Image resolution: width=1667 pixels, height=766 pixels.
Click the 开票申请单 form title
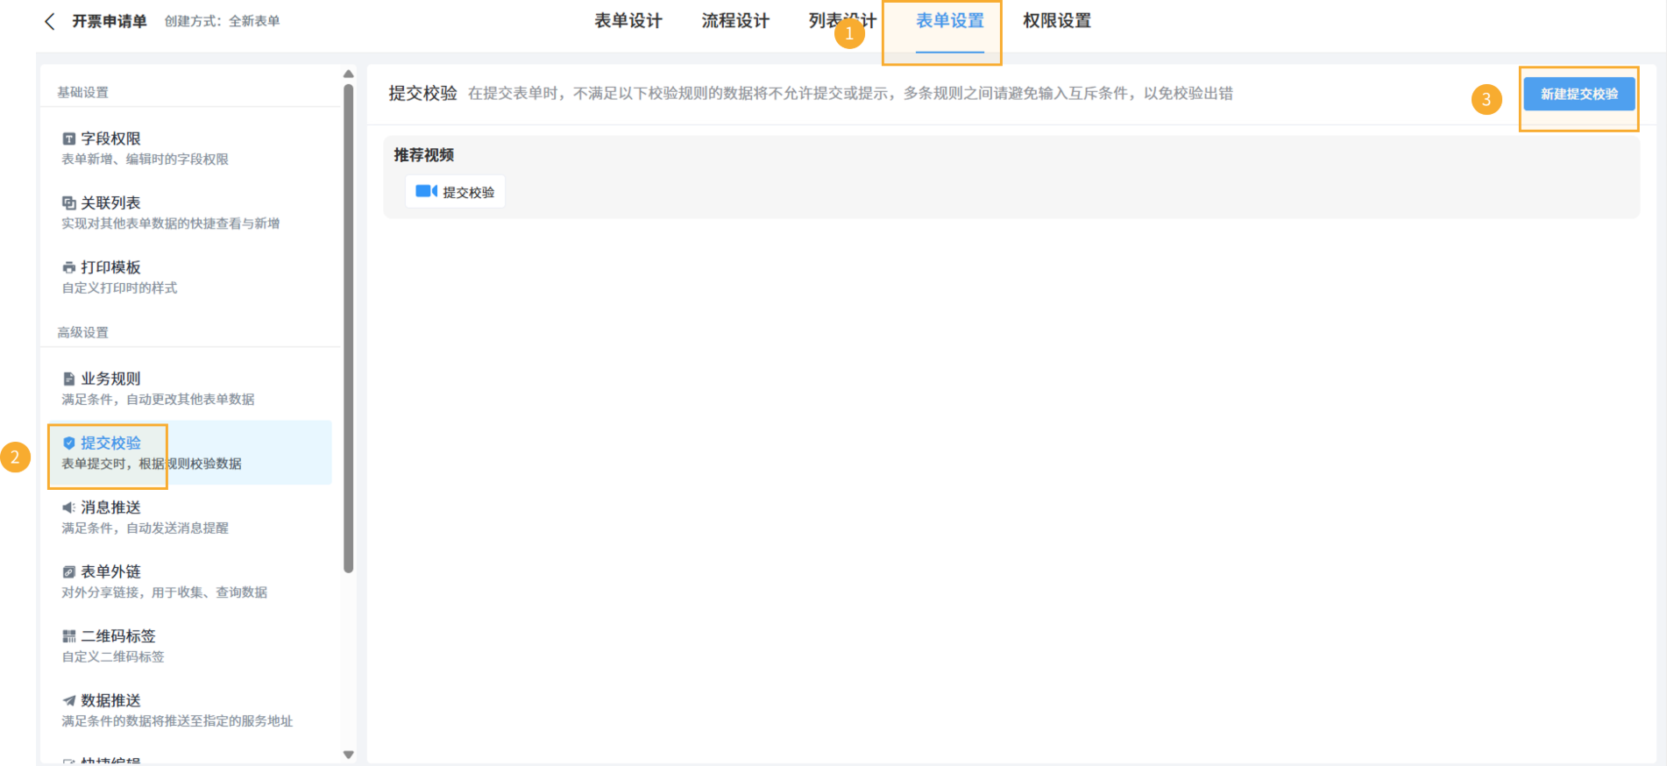click(x=109, y=21)
